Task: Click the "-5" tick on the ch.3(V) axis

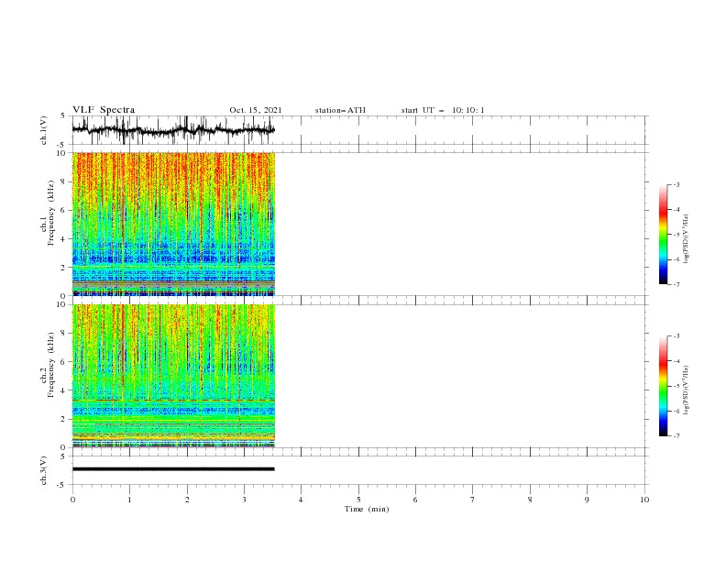Action: 62,485
